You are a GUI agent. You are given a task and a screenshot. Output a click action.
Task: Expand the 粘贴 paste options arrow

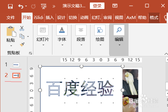point(11,46)
